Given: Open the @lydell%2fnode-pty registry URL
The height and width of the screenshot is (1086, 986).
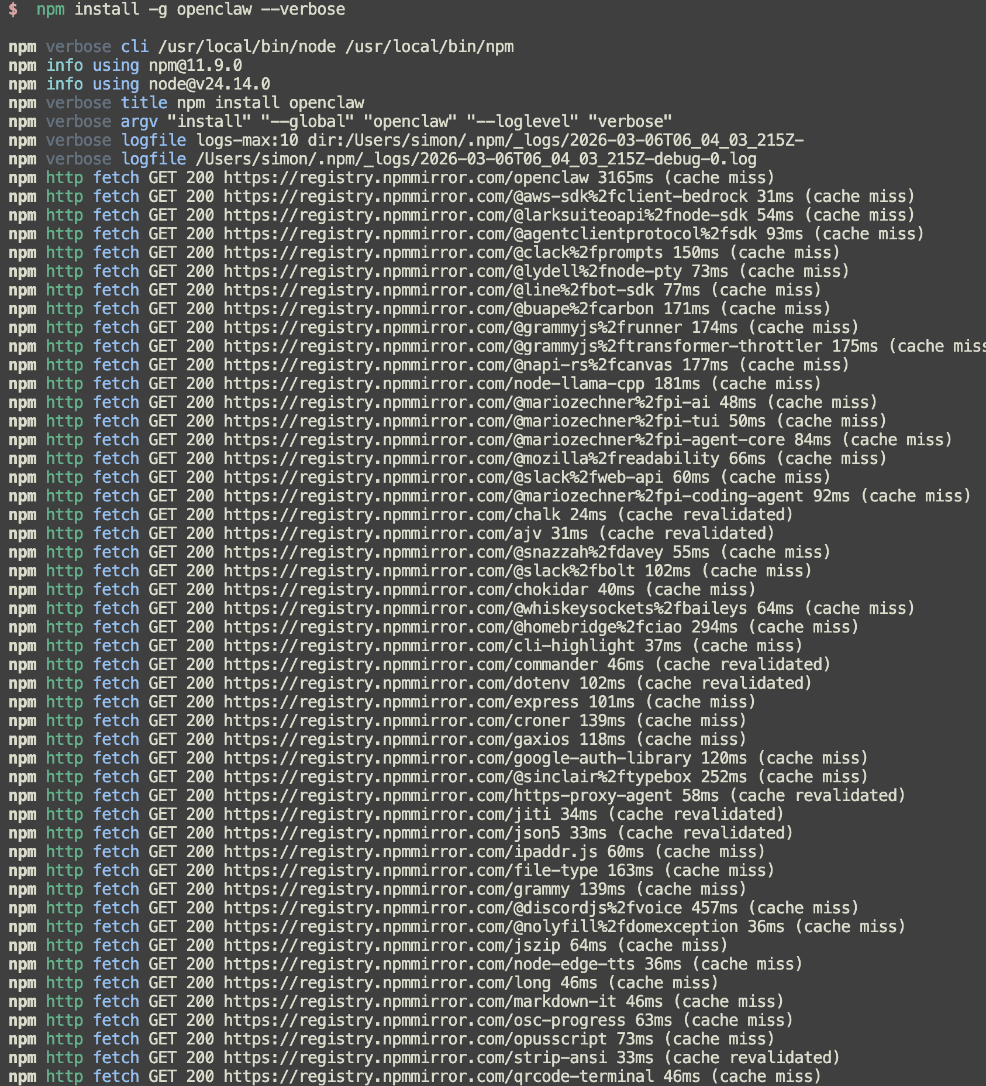Looking at the screenshot, I should 453,271.
